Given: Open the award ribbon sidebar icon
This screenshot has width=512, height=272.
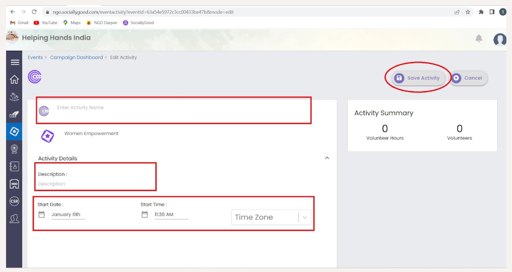Looking at the screenshot, I should [x=14, y=149].
